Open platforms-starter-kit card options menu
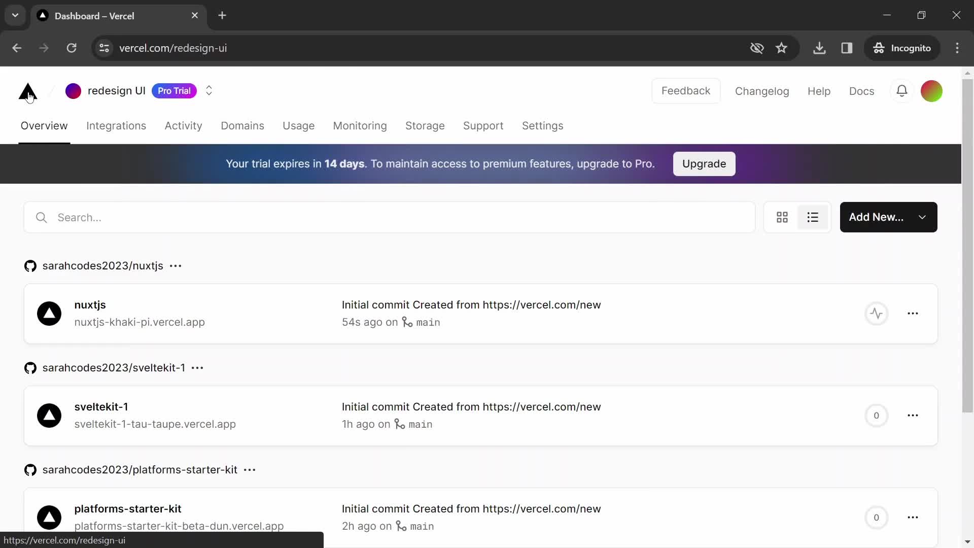The width and height of the screenshot is (974, 548). click(913, 518)
